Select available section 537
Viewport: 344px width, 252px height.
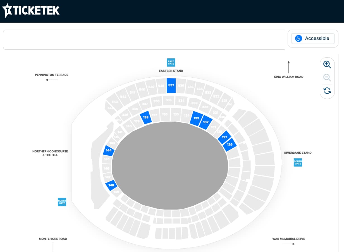tap(171, 85)
